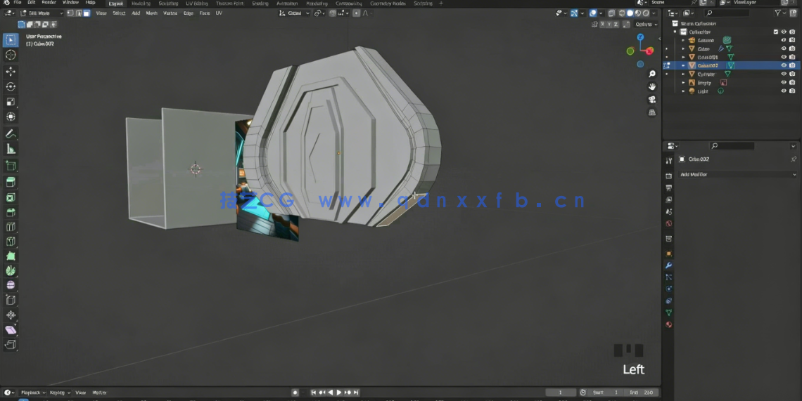Pick the Bevel tool

tap(11, 213)
